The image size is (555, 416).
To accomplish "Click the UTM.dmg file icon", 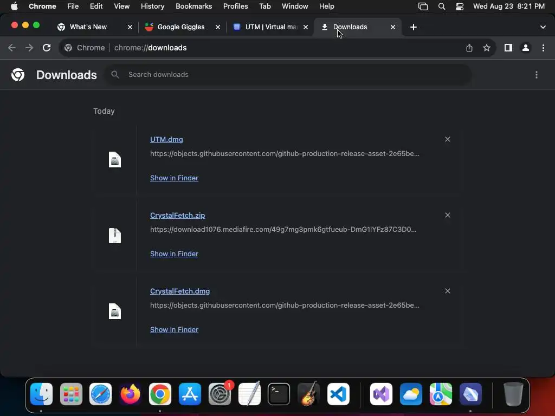I will pyautogui.click(x=115, y=160).
